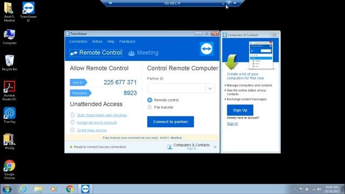
Task: Close the remote session connection bar
Action: click(x=235, y=3)
